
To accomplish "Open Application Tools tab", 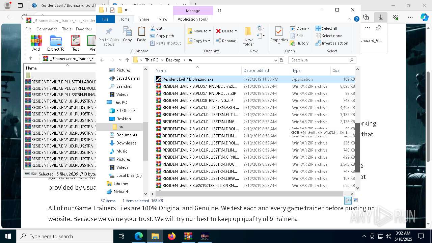I will [193, 19].
